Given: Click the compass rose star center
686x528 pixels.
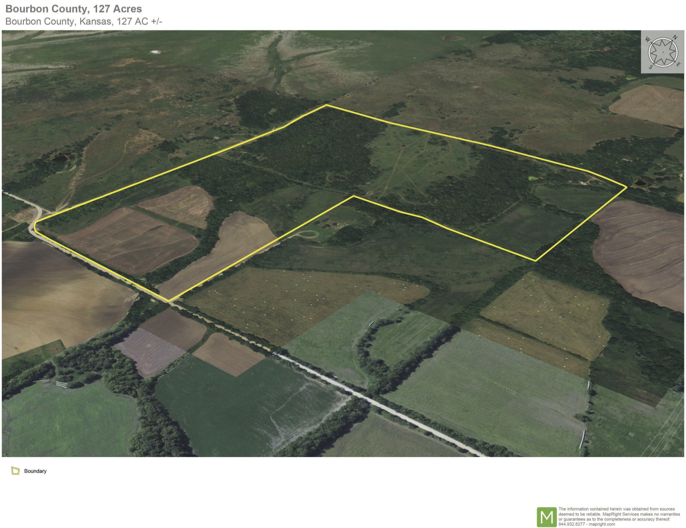Looking at the screenshot, I should point(663,52).
